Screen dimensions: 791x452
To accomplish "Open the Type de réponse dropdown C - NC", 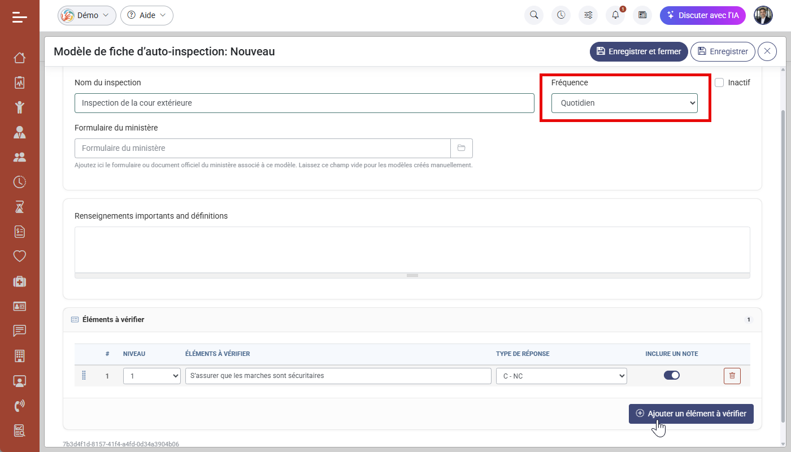I will click(x=562, y=376).
